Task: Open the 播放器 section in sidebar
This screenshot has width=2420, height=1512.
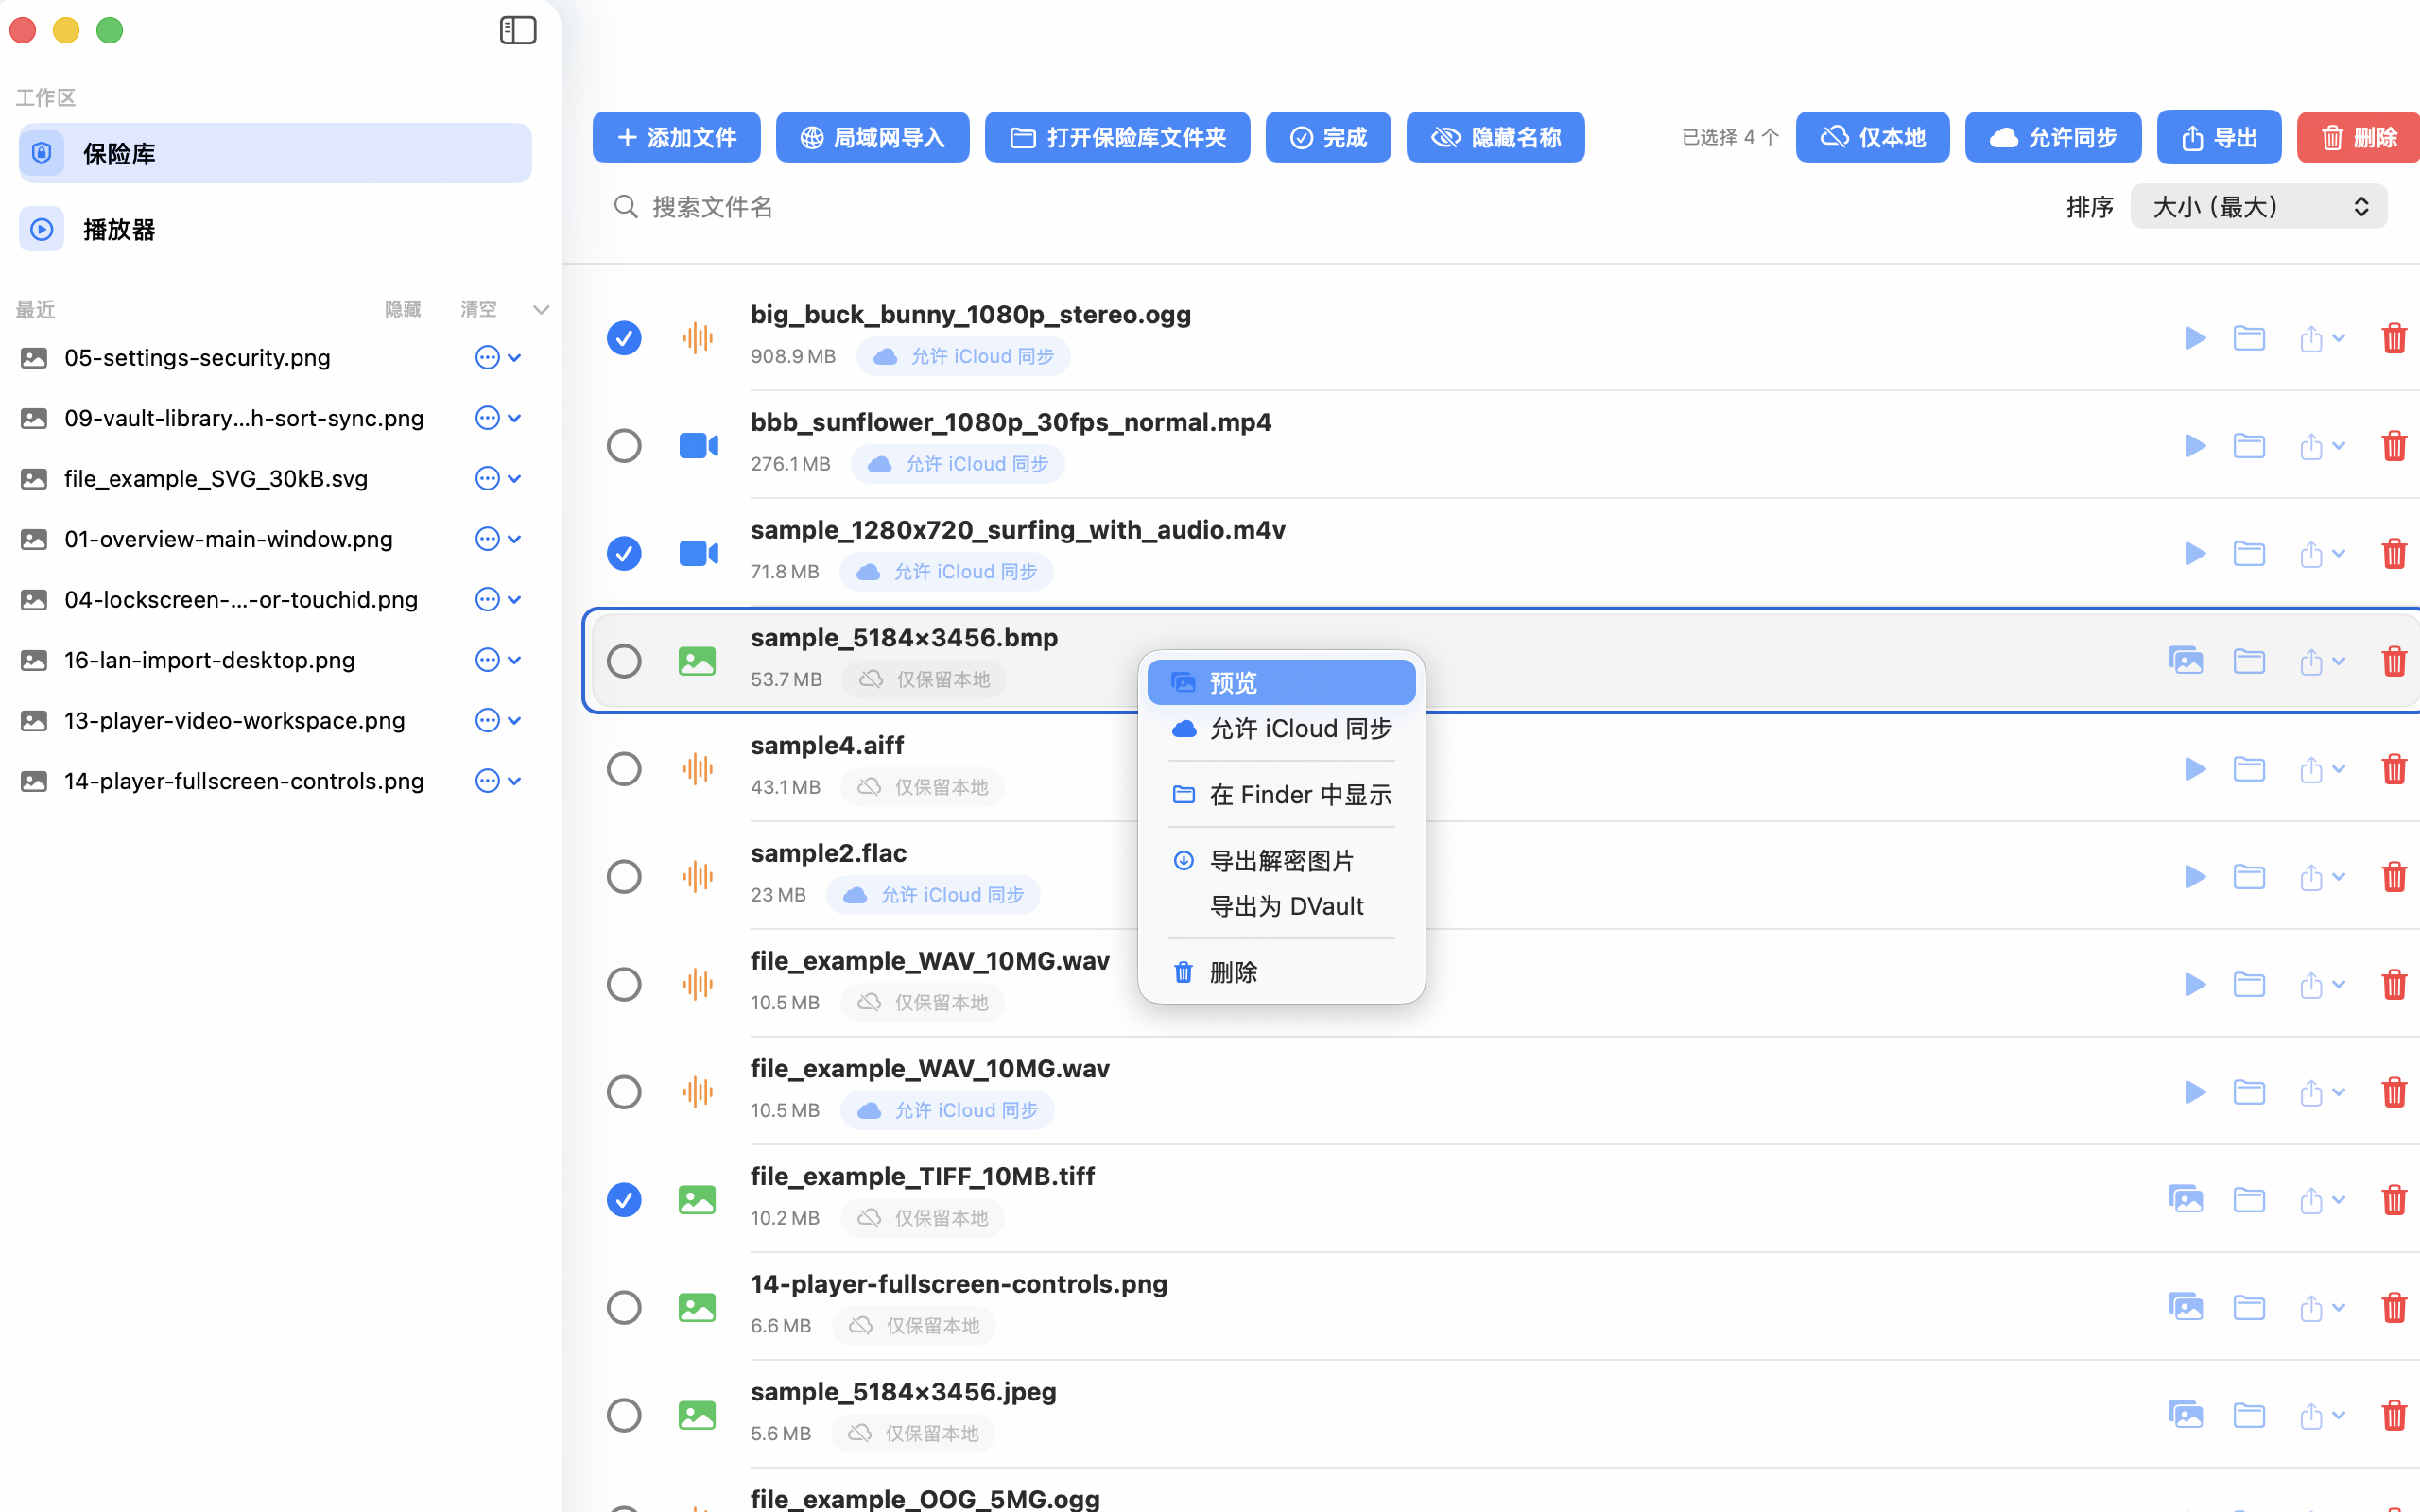Action: click(118, 229)
